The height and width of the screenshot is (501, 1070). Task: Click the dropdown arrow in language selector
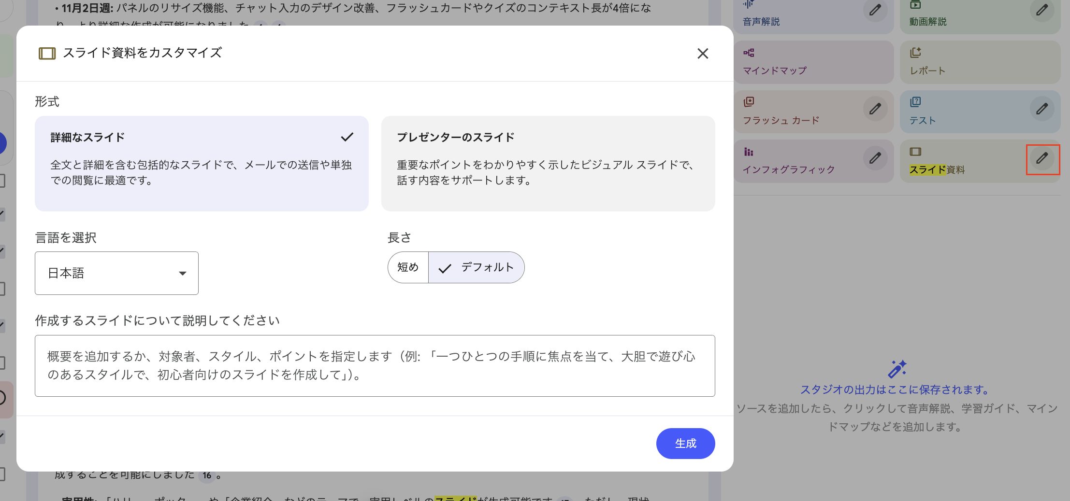(182, 274)
